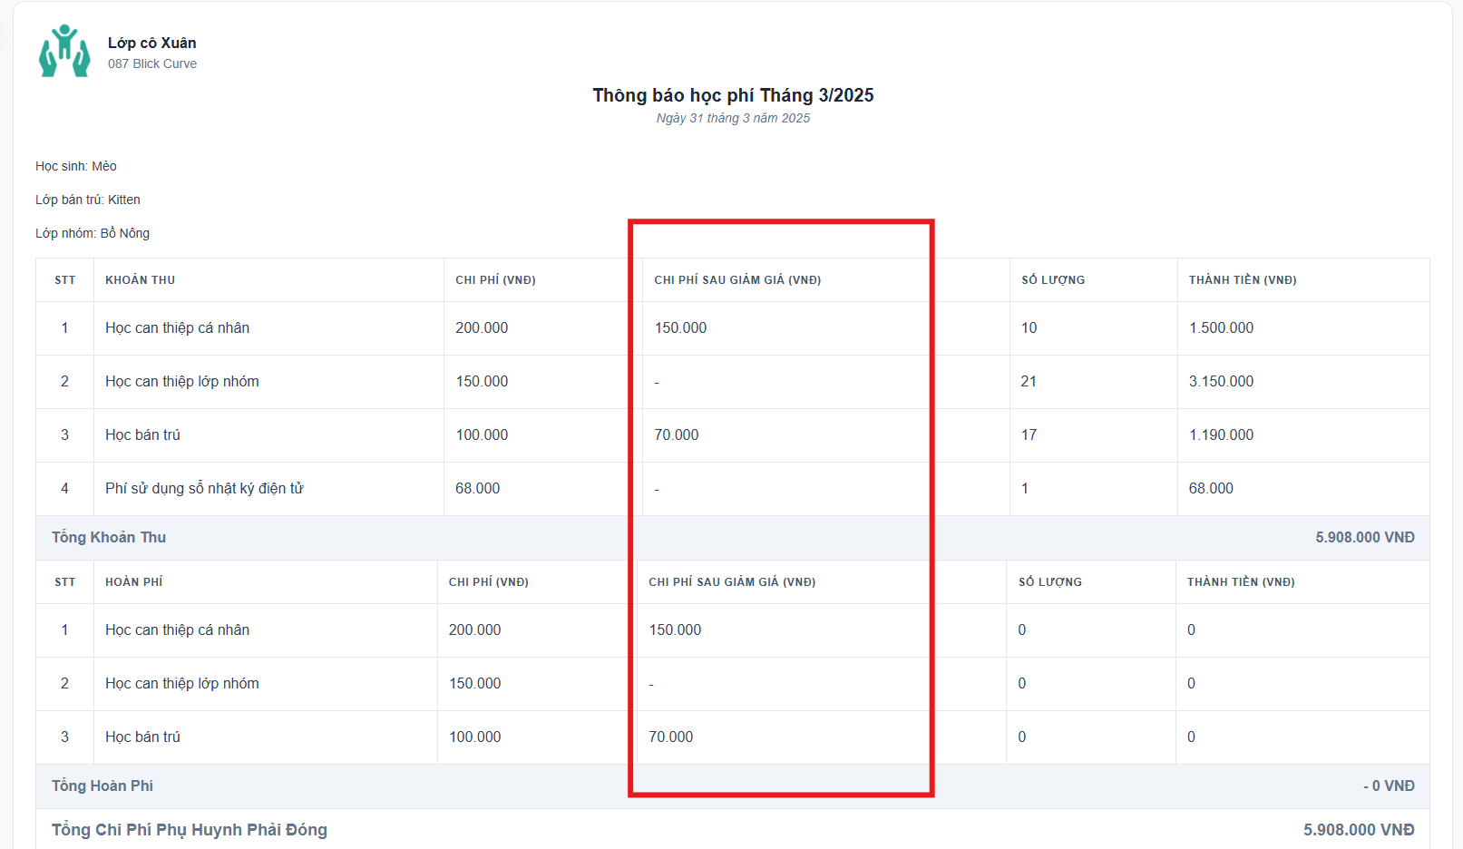This screenshot has height=849, width=1463.
Task: Click the CHI PHÍ SAU GIẢM GIÁ header in the top table
Action: [736, 280]
